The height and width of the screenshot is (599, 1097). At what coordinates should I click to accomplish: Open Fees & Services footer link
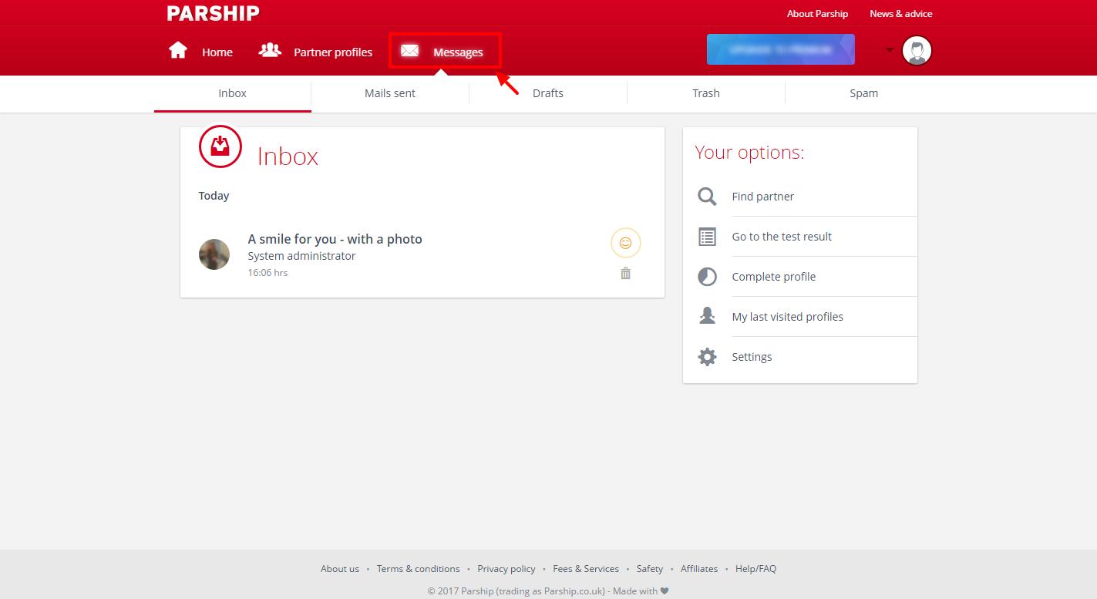coord(586,569)
